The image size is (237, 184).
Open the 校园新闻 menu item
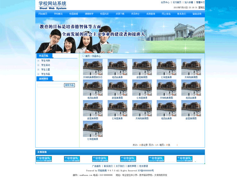[74, 14]
